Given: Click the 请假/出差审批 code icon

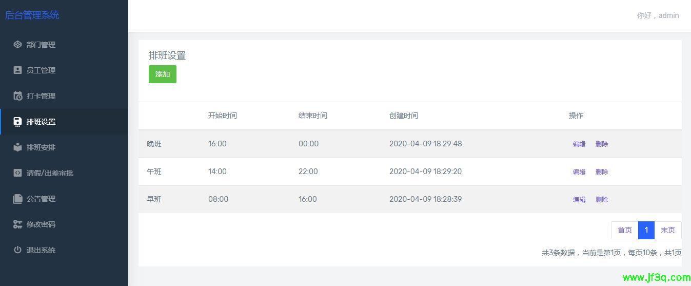Looking at the screenshot, I should tap(17, 173).
